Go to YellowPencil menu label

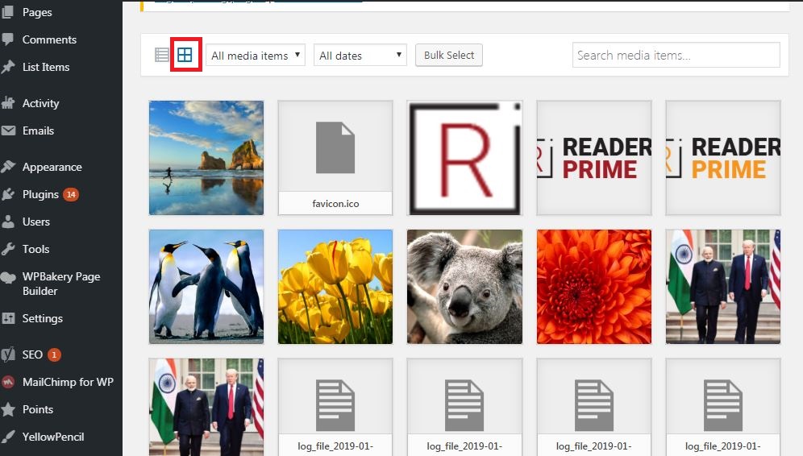[x=53, y=437]
